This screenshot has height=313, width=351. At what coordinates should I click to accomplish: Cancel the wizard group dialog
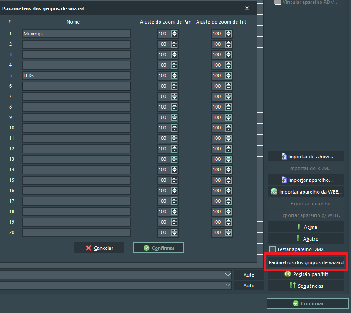tap(99, 248)
